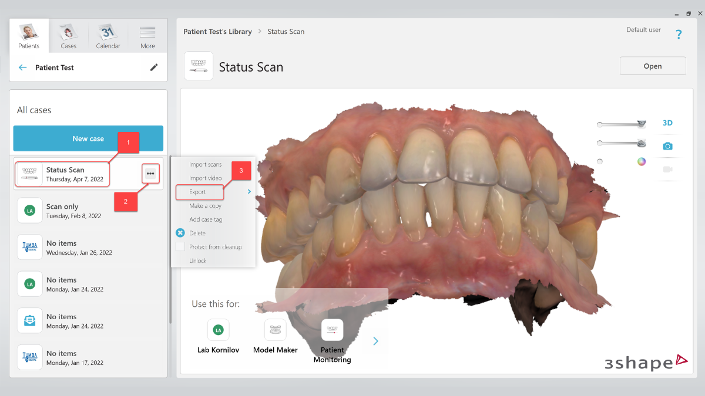
Task: Click the camera snapshot icon
Action: [667, 146]
